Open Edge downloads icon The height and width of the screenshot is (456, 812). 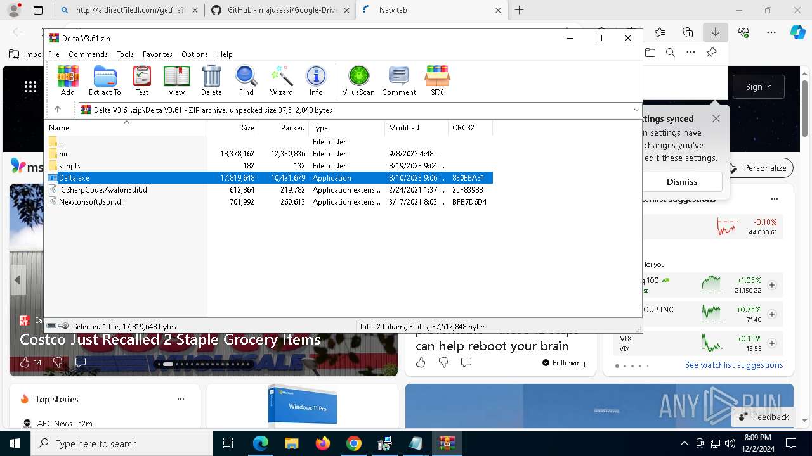pyautogui.click(x=715, y=32)
